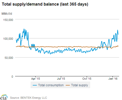
Task: Click the Apr '15 x-axis label
Action: pyautogui.click(x=36, y=79)
